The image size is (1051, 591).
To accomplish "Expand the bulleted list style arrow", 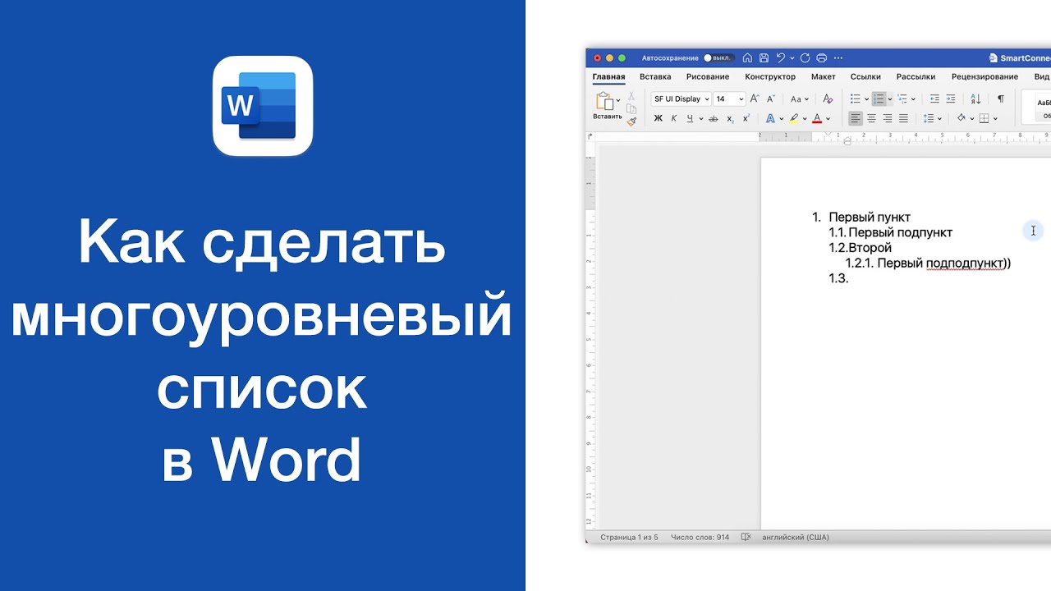I will pos(866,99).
